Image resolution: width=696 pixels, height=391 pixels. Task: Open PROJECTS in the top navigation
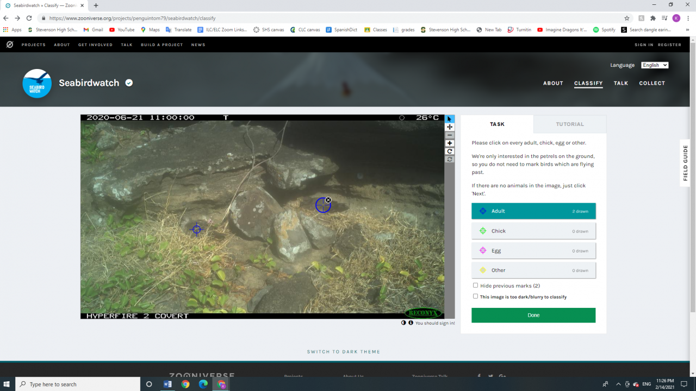pos(34,45)
